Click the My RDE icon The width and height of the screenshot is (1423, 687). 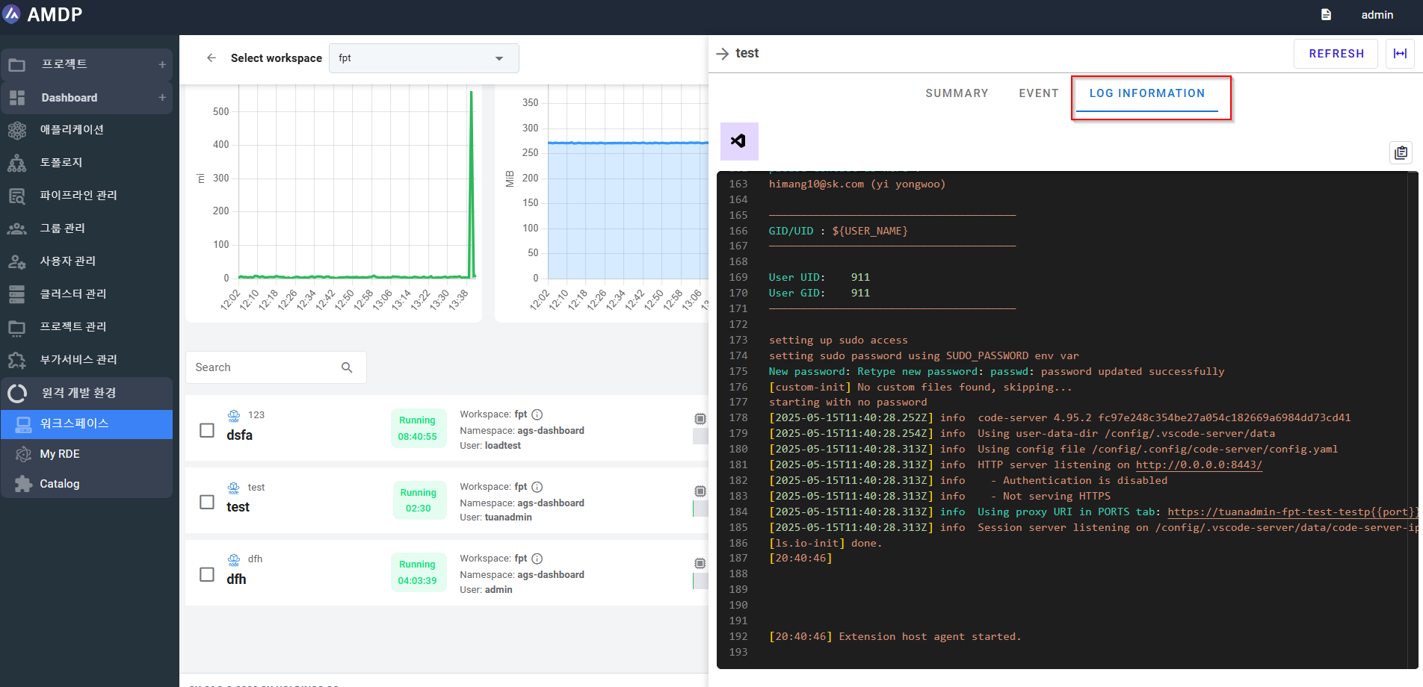[24, 454]
